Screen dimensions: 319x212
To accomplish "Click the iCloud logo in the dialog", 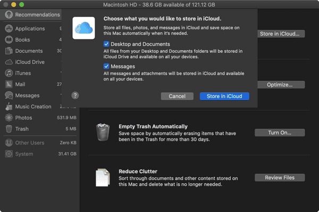I will (x=83, y=28).
